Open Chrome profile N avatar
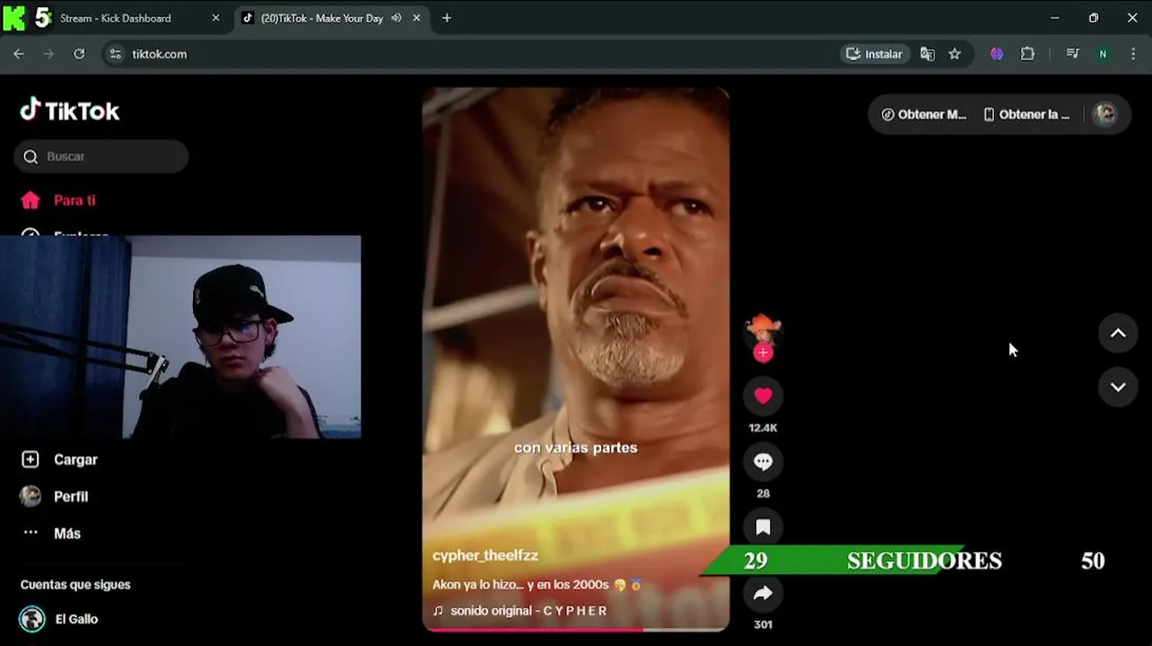The width and height of the screenshot is (1152, 646). pos(1103,54)
